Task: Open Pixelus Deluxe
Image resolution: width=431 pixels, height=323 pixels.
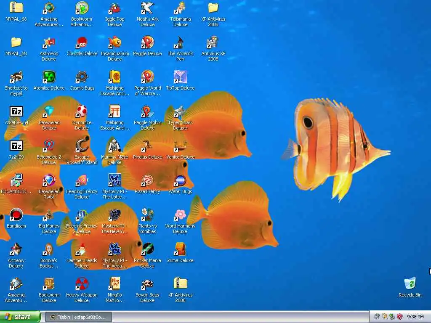Action: coord(148,150)
